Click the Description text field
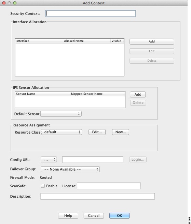Screen dimensions: 191x224 click(97, 196)
